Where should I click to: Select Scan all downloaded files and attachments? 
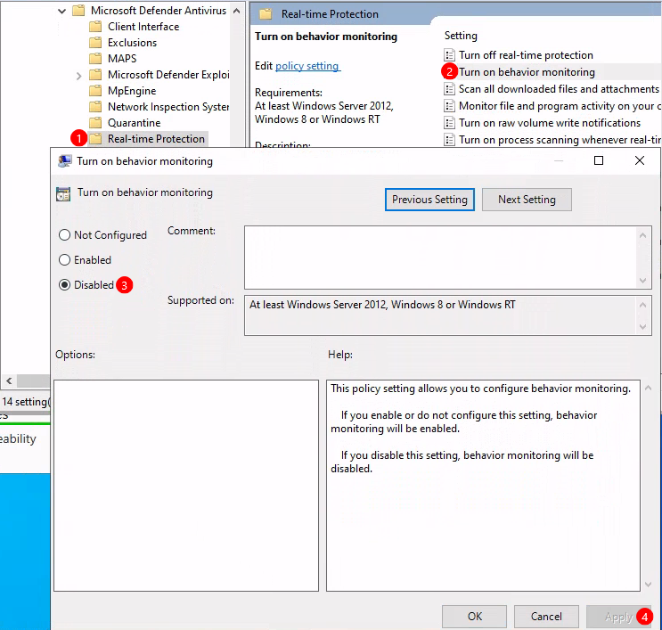click(x=559, y=89)
